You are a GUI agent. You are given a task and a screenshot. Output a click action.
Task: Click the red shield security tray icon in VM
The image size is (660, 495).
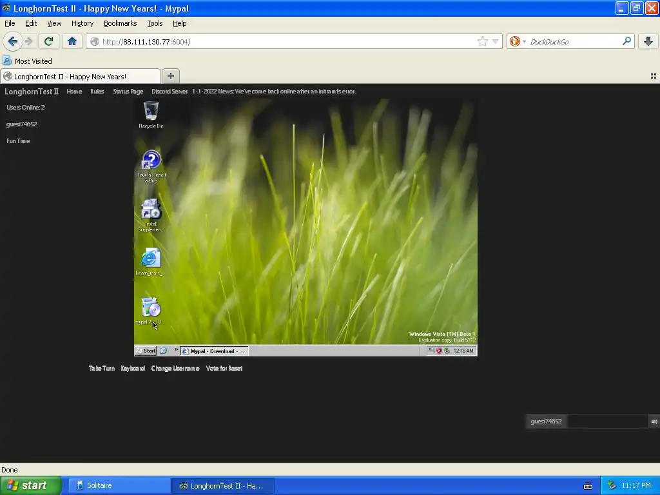(x=439, y=351)
